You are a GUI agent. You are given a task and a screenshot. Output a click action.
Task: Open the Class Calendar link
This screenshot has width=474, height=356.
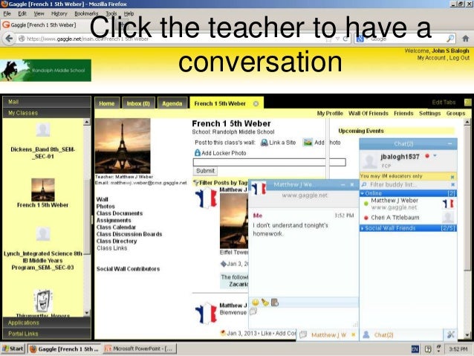coord(116,227)
